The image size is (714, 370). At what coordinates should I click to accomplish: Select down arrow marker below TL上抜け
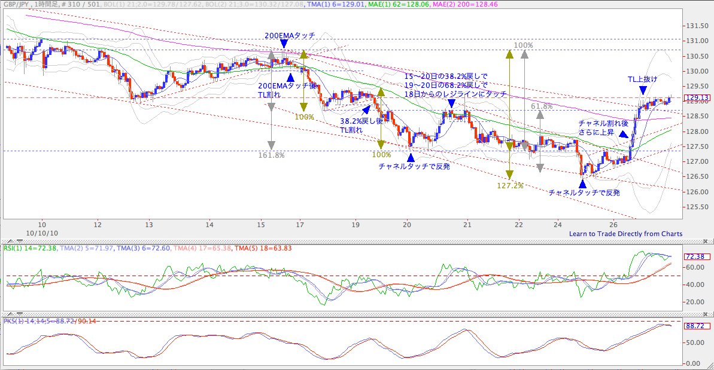tap(643, 90)
